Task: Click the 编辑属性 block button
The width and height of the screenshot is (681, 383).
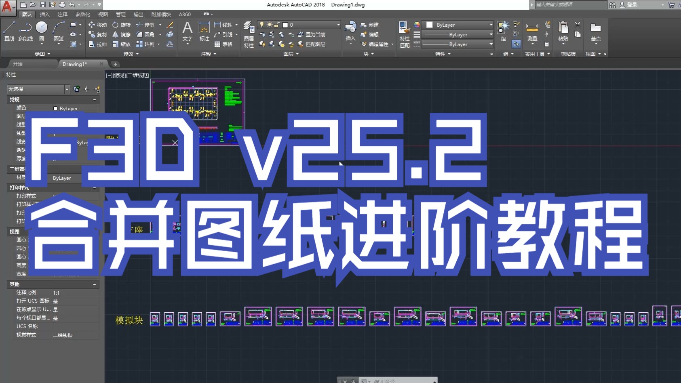Action: [x=375, y=44]
